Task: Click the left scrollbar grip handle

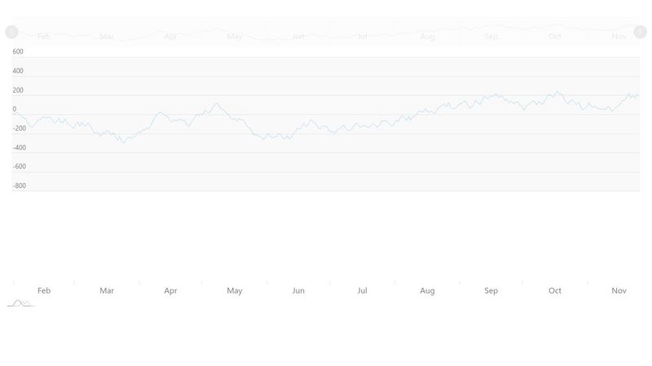Action: point(11,32)
